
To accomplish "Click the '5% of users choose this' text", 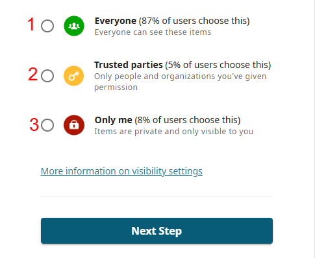I will click(x=218, y=65).
